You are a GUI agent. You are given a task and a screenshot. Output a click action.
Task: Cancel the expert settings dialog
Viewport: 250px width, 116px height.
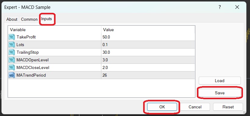(x=195, y=107)
